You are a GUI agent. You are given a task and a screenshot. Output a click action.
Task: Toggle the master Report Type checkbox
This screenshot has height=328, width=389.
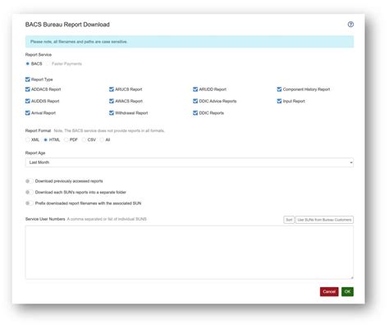28,80
